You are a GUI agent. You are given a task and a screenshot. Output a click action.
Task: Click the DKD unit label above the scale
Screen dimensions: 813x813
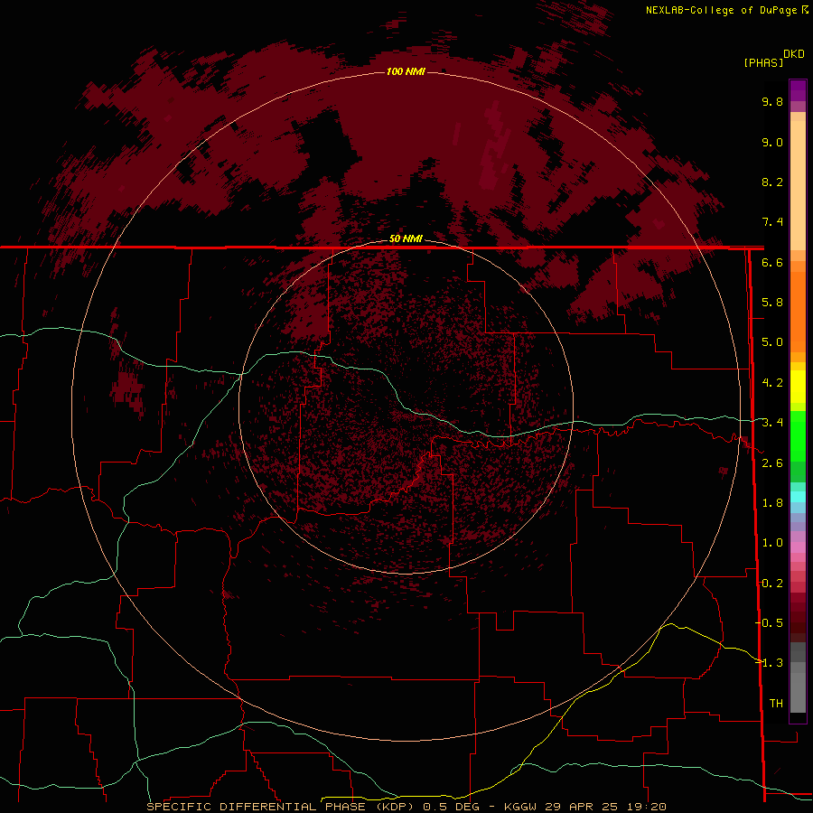(x=794, y=54)
